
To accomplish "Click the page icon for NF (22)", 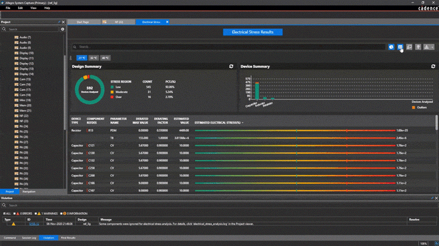I will 16,116.
